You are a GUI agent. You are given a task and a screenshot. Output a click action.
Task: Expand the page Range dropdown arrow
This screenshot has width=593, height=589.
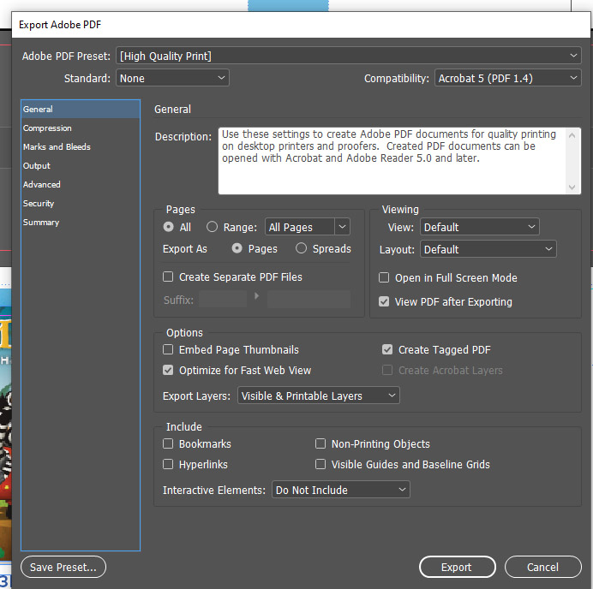click(x=342, y=227)
